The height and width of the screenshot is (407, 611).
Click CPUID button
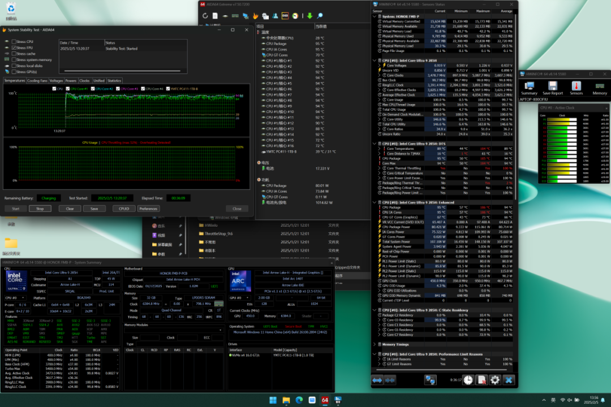124,209
